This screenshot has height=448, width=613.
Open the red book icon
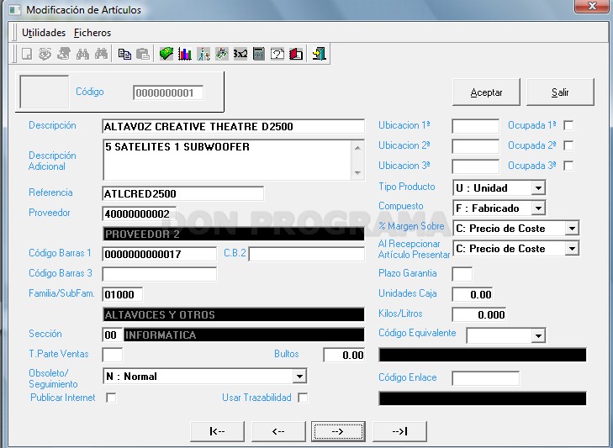coord(296,54)
